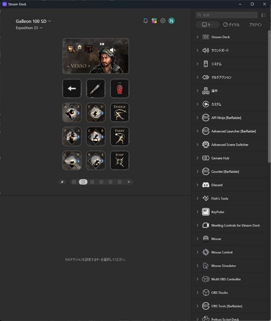Click the action search field
271x321 pixels.
pos(227,15)
